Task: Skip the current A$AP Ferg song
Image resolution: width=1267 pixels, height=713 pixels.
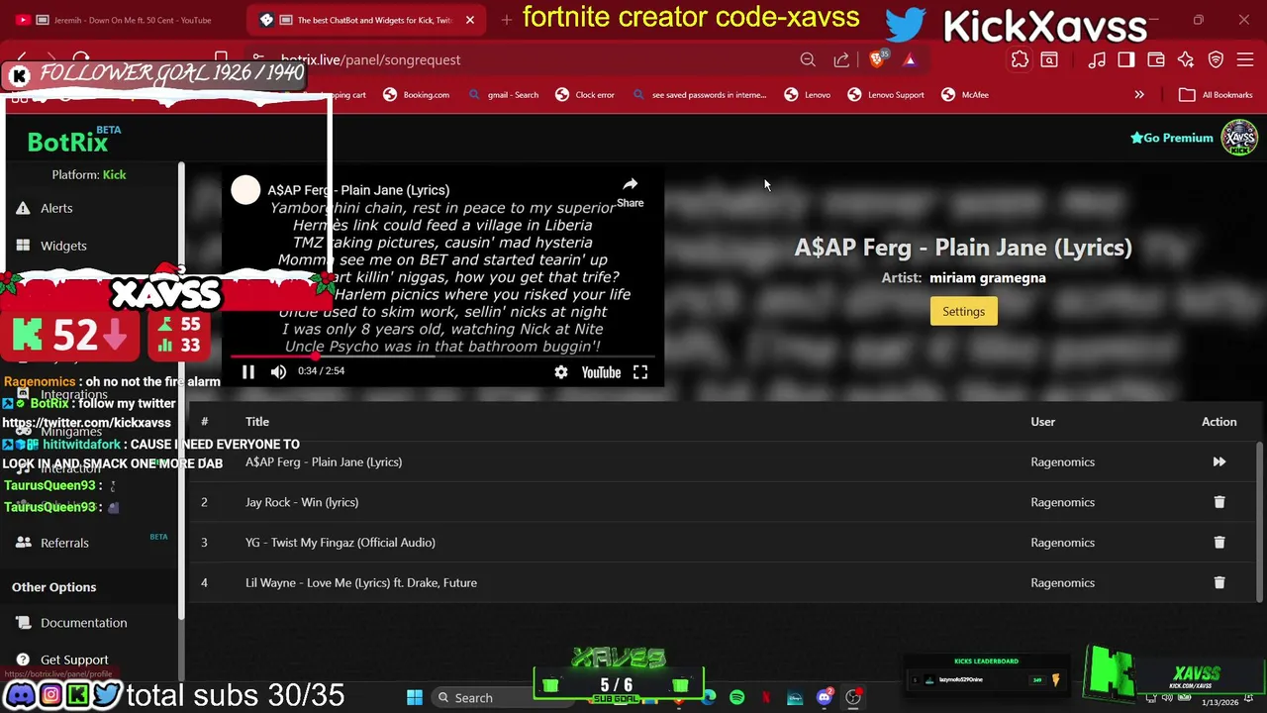Action: [x=1219, y=461]
